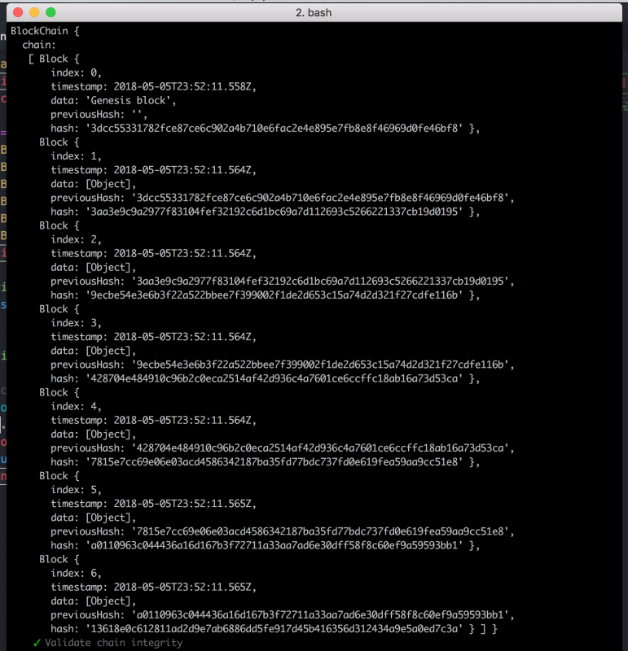
Task: Click the hash value starting with 3aa3e9 in block 1
Action: click(x=275, y=212)
